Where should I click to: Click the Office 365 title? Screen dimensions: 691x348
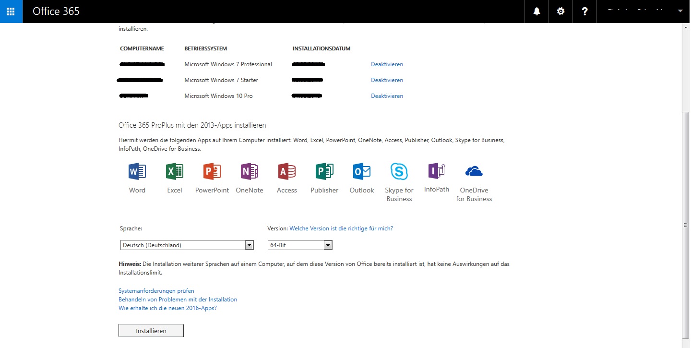coord(56,11)
